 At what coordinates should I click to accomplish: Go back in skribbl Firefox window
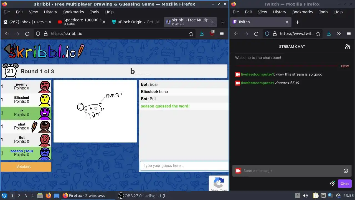tap(7, 34)
